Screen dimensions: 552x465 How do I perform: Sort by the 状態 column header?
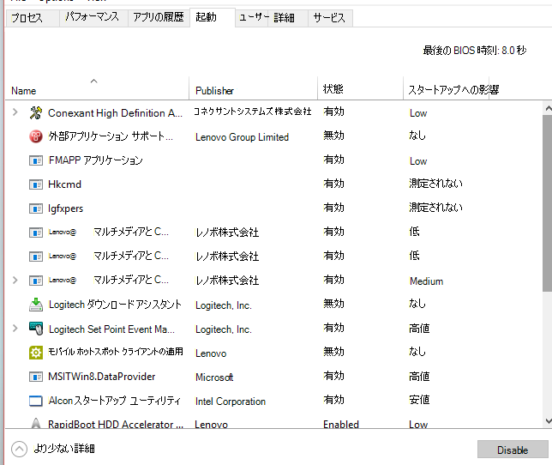360,88
